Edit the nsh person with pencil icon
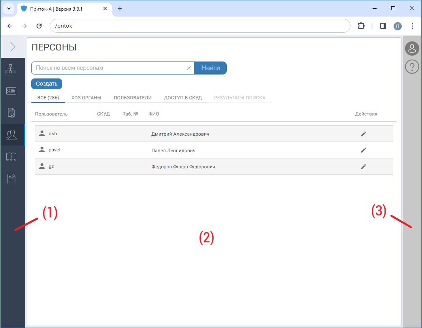This screenshot has width=422, height=328. [x=364, y=134]
